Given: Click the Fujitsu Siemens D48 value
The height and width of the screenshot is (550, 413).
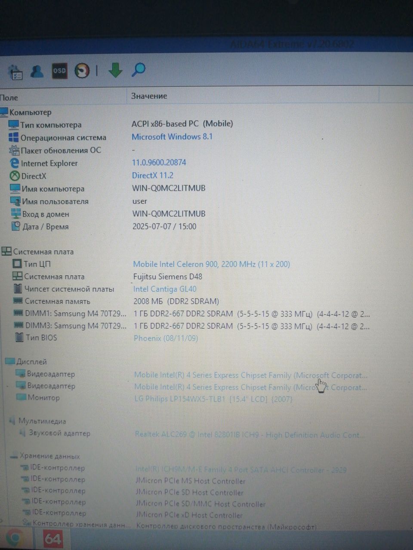Looking at the screenshot, I should [168, 277].
